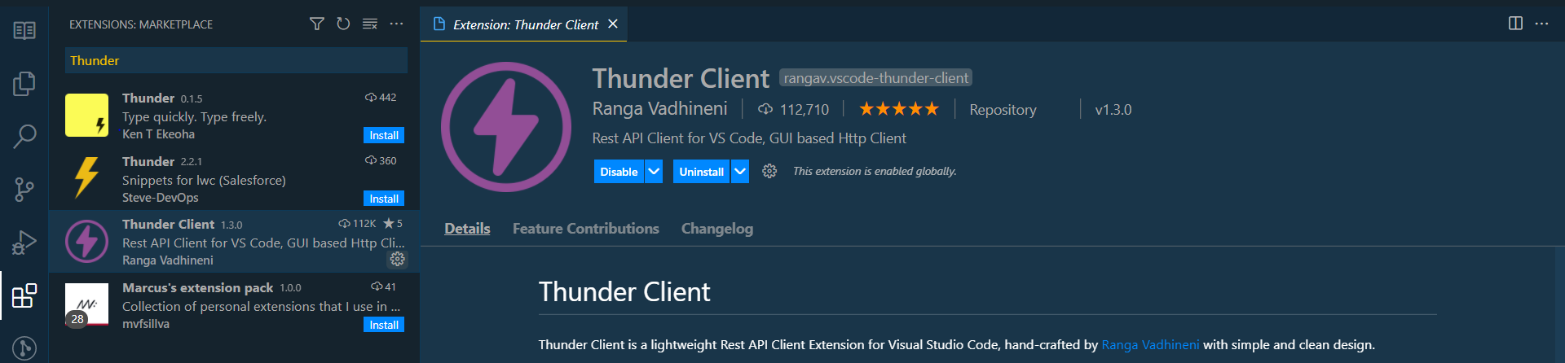Select Thunder 2.2.1 extension title

pos(148,161)
